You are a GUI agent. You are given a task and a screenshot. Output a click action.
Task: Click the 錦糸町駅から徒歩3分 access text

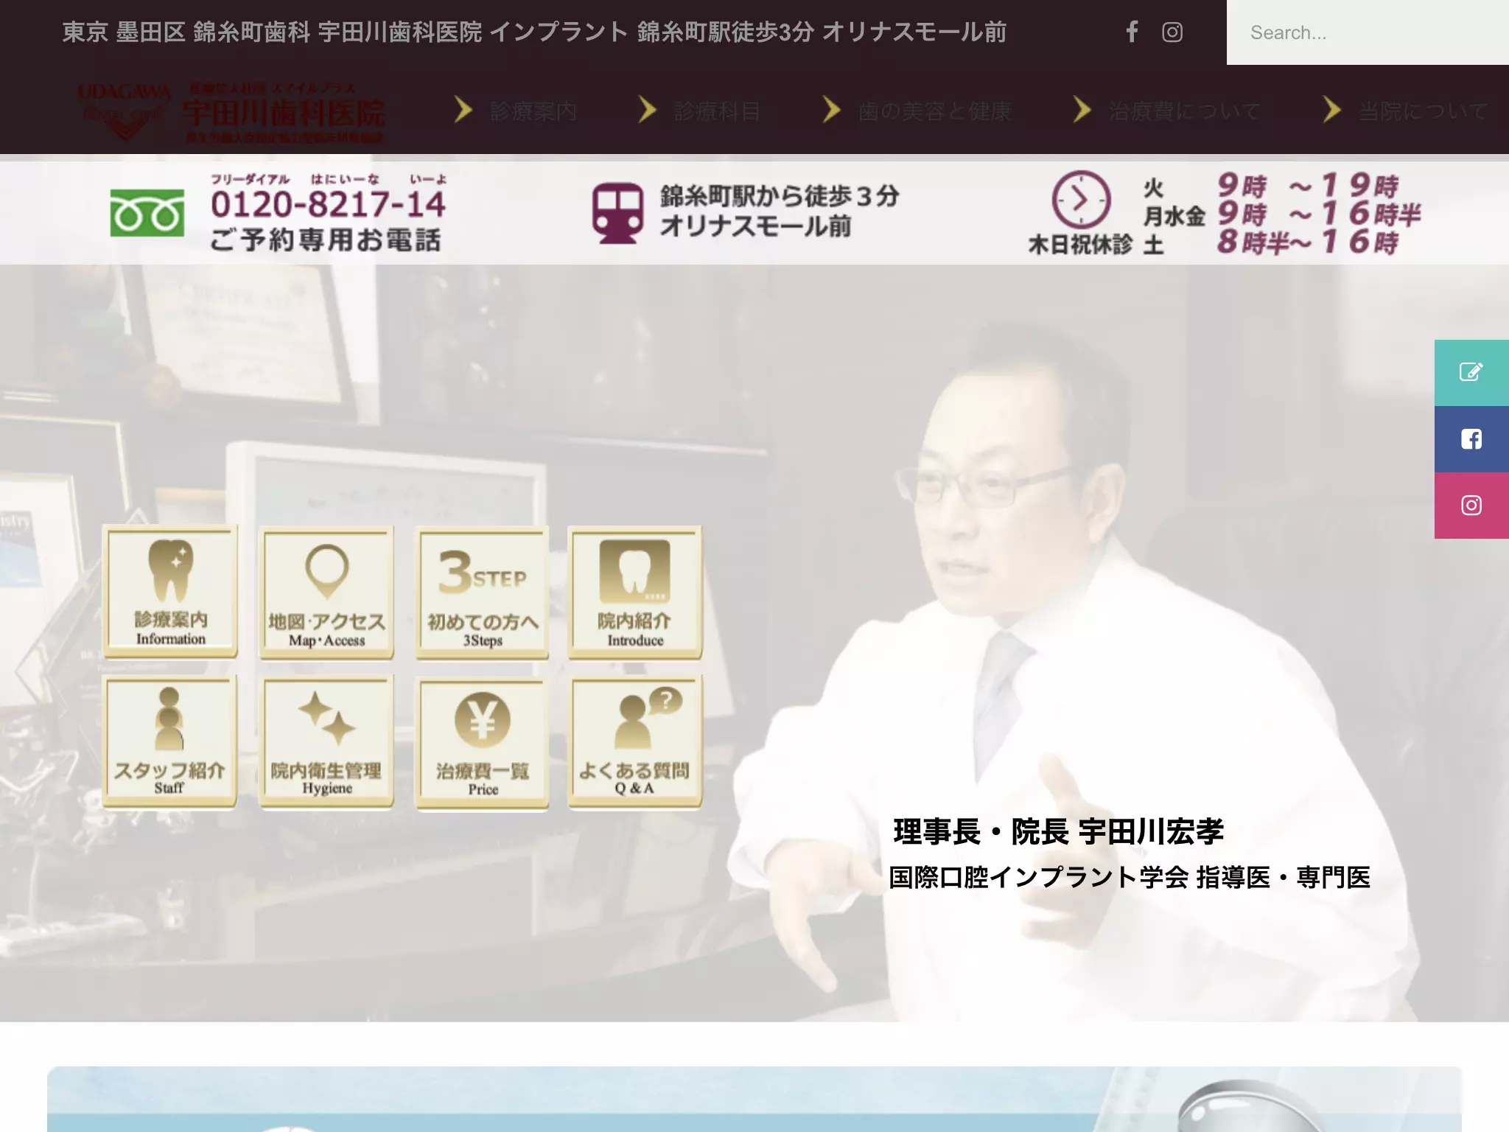click(780, 196)
